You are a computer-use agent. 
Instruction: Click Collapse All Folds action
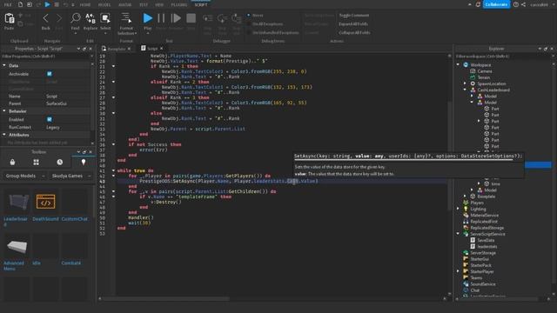[x=354, y=32]
